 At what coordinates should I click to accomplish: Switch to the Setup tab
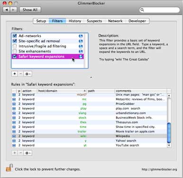click(41, 21)
